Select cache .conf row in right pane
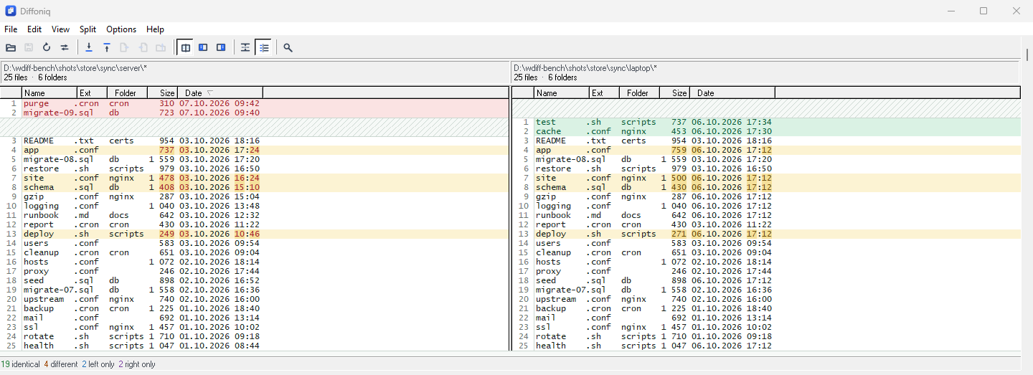 [x=766, y=131]
